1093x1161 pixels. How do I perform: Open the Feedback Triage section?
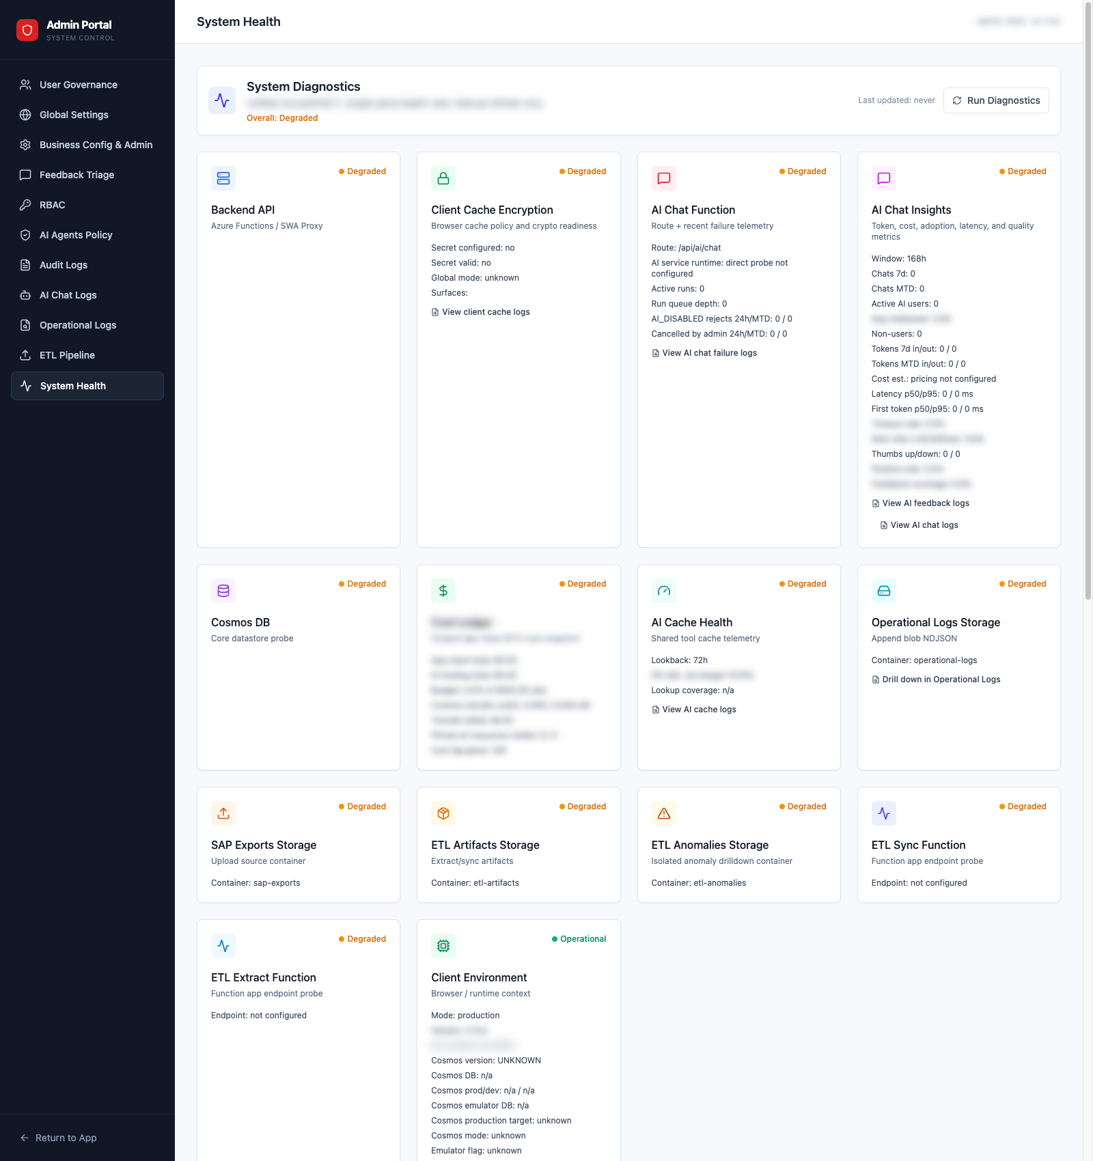coord(87,175)
